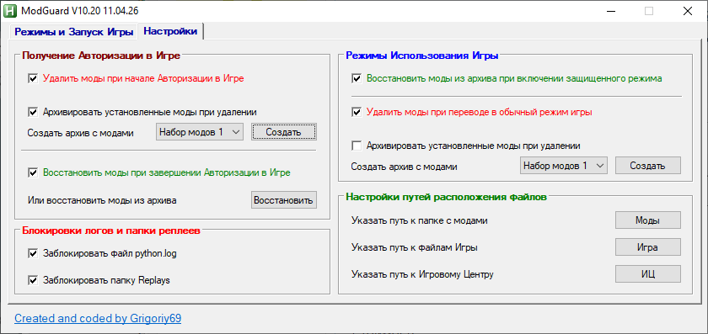Click "Или восстановить моды из архива" text

pos(102,200)
